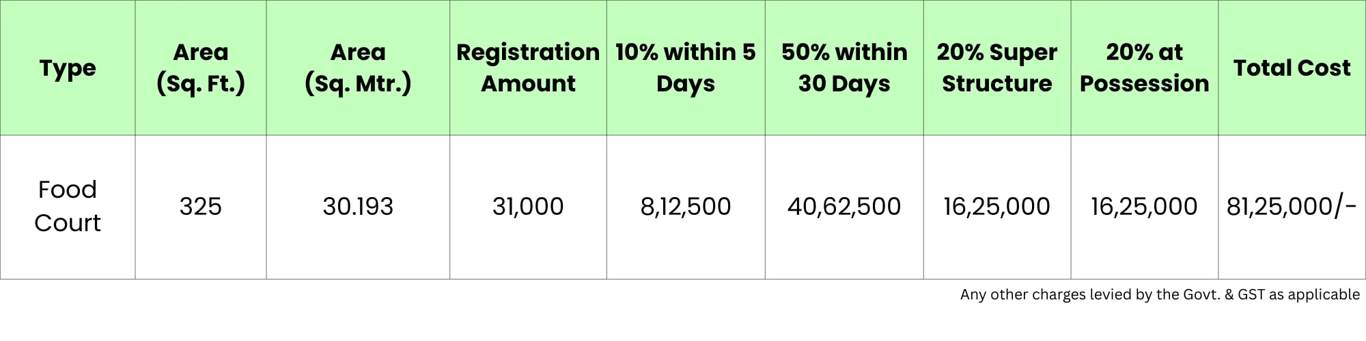Select the Registration Amount column header
The image size is (1366, 341).
(528, 68)
